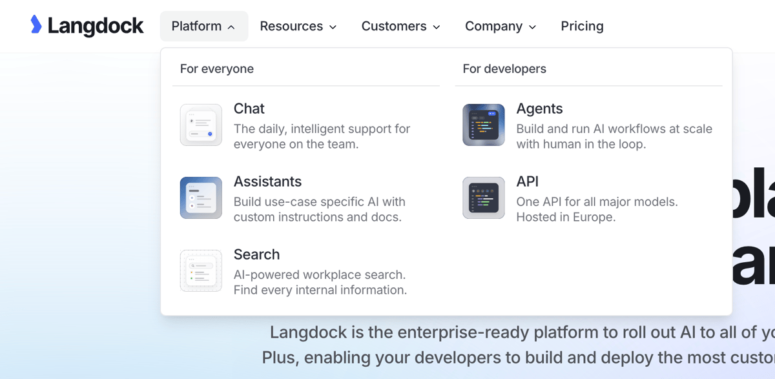775x379 pixels.
Task: Expand the Resources dropdown
Action: pos(298,26)
